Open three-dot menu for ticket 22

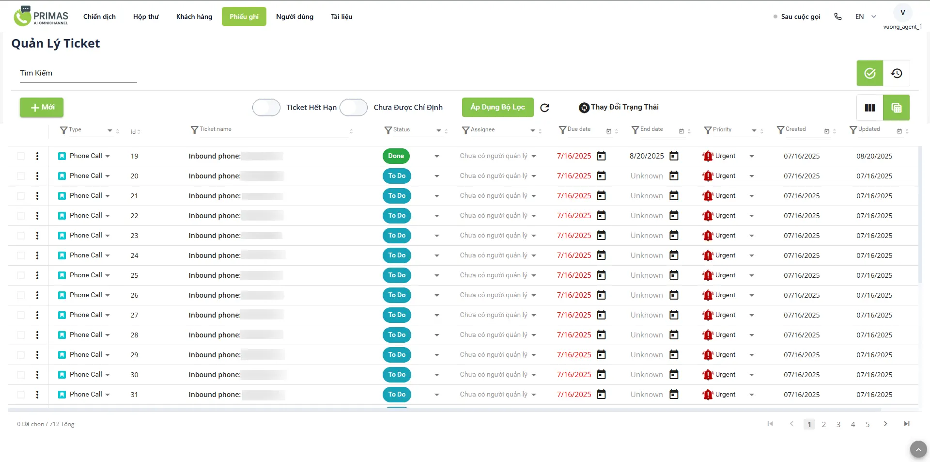(x=37, y=216)
